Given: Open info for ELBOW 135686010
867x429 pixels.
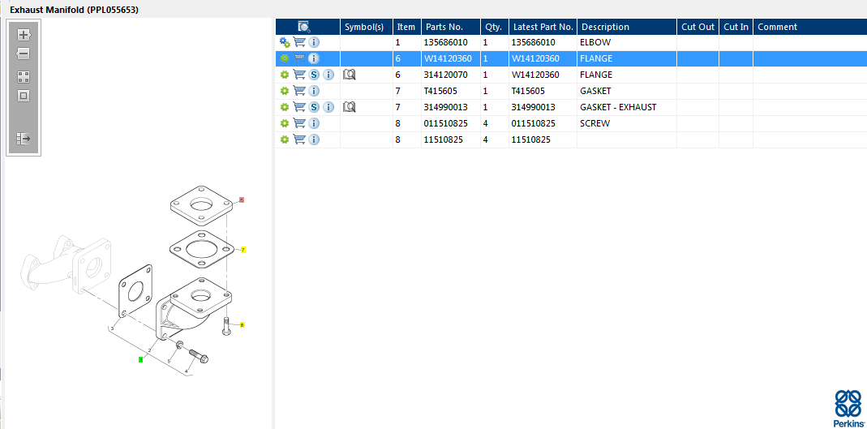Looking at the screenshot, I should click(x=314, y=42).
